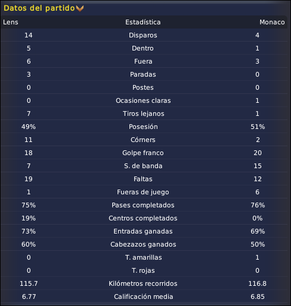Select the Disparos statistic row

(144, 35)
